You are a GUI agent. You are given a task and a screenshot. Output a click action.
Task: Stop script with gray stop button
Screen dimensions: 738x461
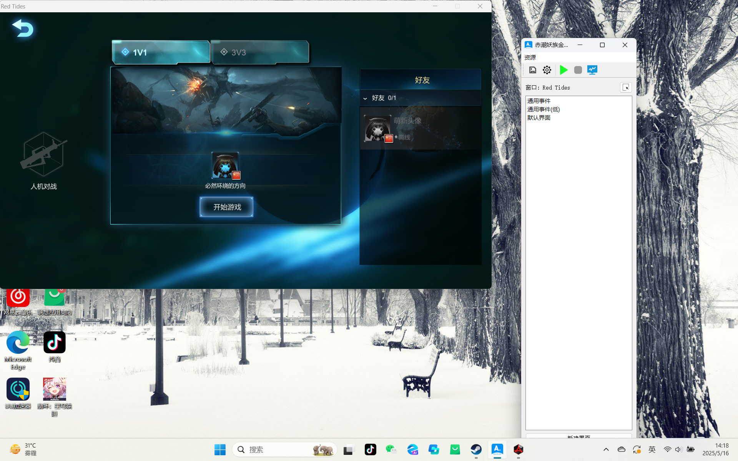[578, 70]
